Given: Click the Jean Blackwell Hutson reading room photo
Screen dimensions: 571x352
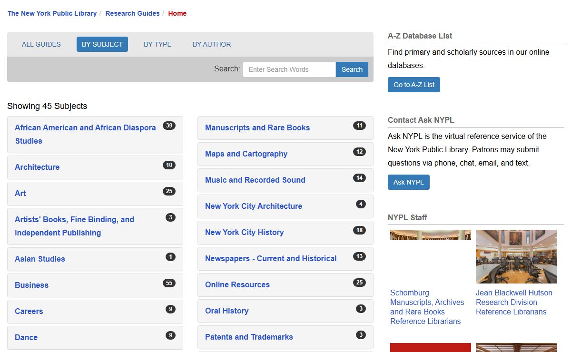Looking at the screenshot, I should click(516, 257).
